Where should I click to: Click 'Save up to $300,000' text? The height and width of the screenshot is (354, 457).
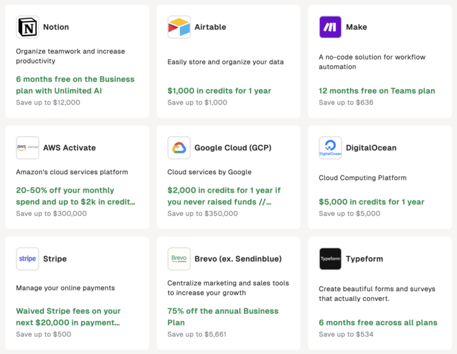51,213
